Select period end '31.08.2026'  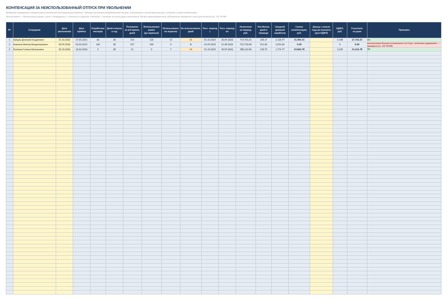tap(227, 45)
